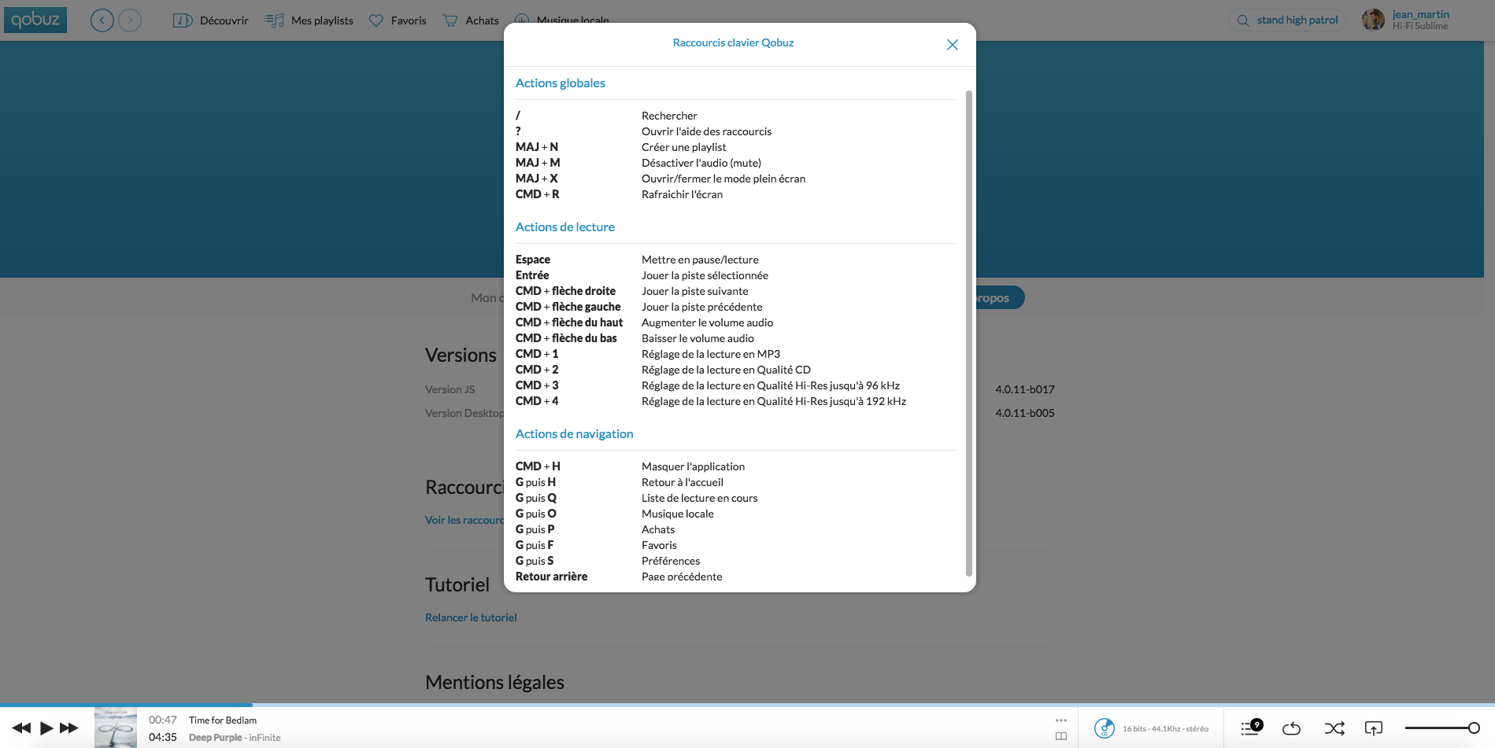This screenshot has height=748, width=1495.
Task: Open the audio output device selector
Action: 1374,728
